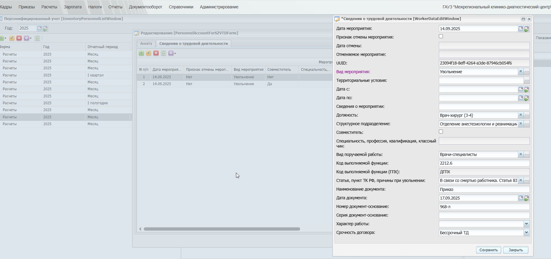Screen dimensions: 551x259
Task: Set today's date in Дата мероприятия
Action: click(x=527, y=29)
